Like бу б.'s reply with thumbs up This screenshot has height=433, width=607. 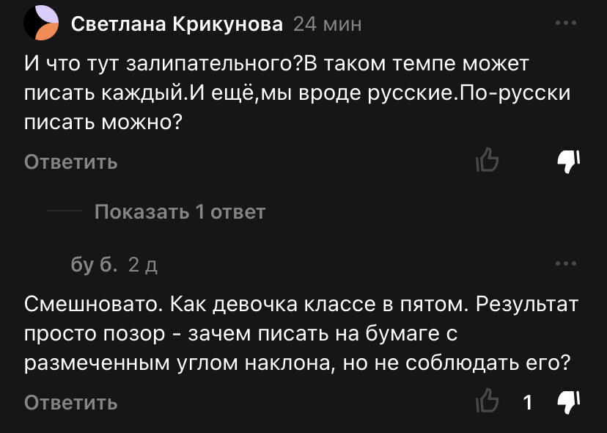pos(490,401)
